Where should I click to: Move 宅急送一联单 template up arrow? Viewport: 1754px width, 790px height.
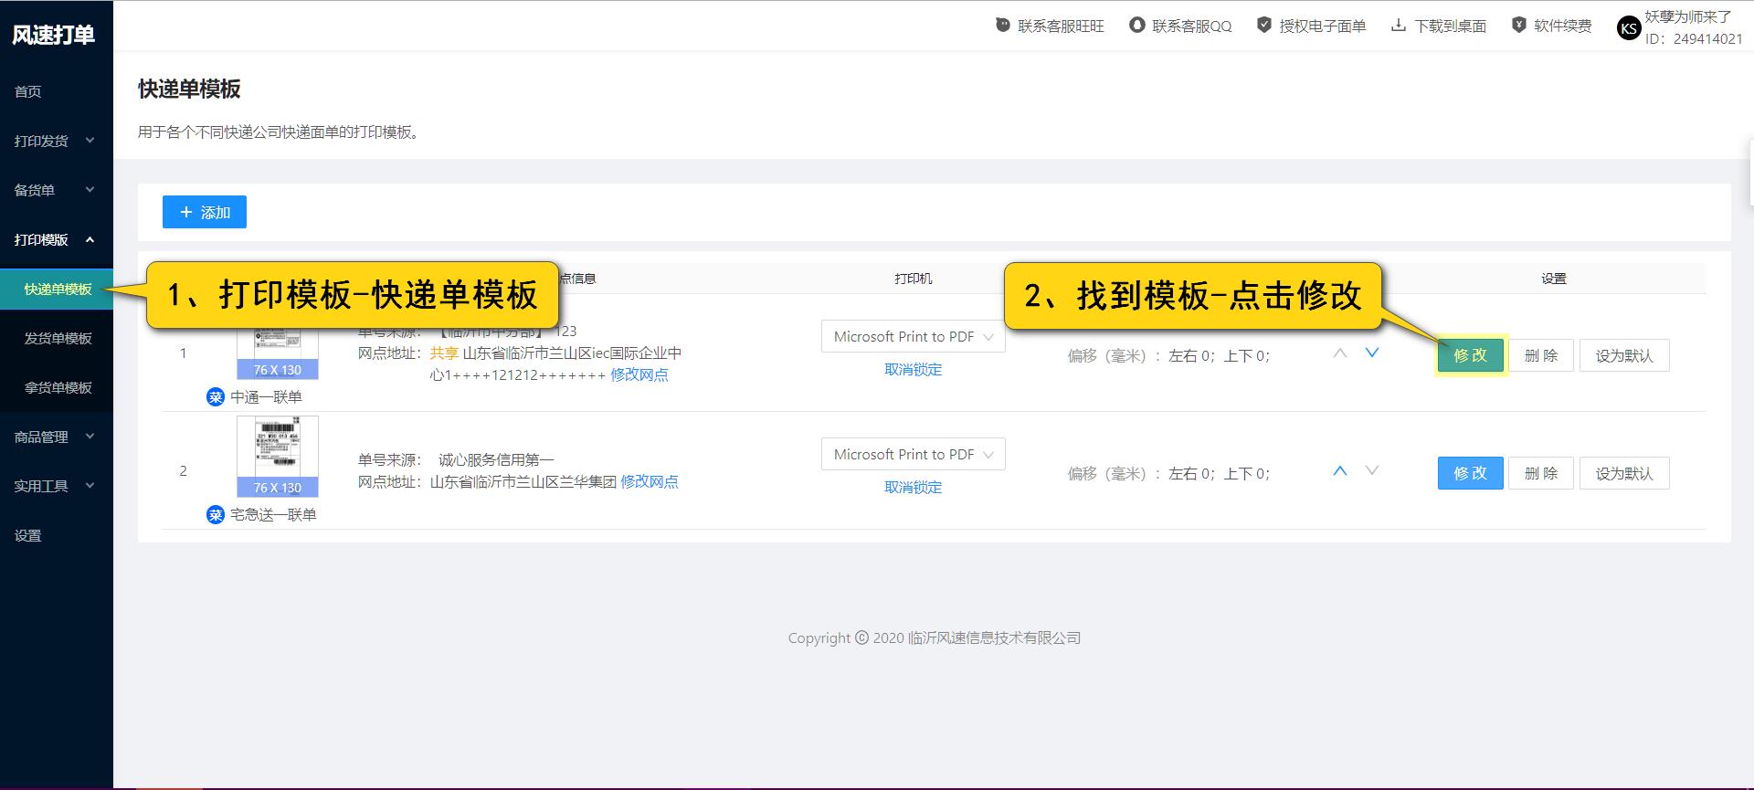click(1340, 471)
